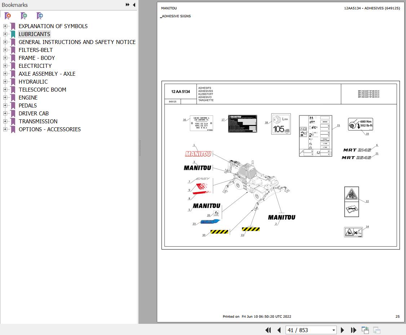Go to the previous page
Viewport: 406px width, 335px height.
pos(279,330)
